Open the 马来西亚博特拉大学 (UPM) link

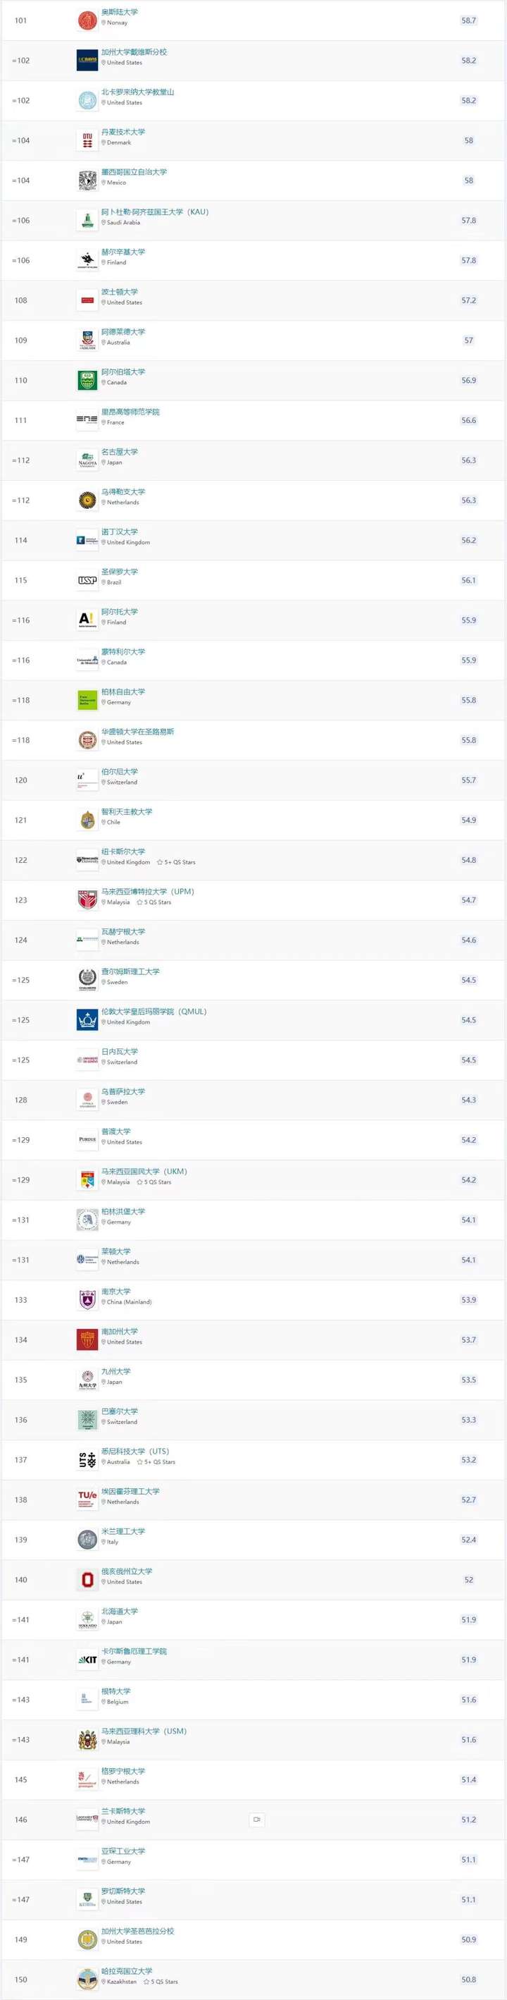click(147, 891)
